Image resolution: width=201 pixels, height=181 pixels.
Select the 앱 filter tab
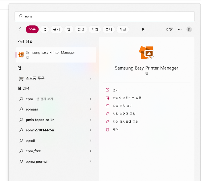[x=44, y=29]
